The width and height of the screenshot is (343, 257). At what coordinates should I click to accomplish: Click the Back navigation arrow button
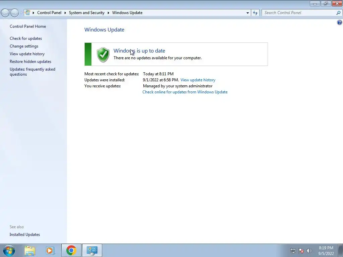(5, 13)
